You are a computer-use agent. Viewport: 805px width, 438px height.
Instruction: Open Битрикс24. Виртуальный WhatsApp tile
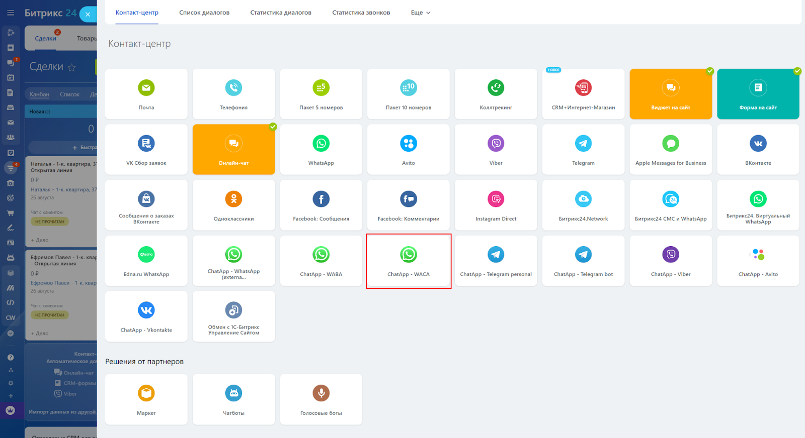point(758,205)
